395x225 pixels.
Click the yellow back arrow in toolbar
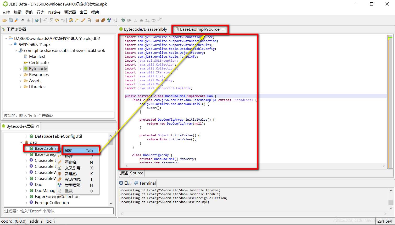coord(57,20)
